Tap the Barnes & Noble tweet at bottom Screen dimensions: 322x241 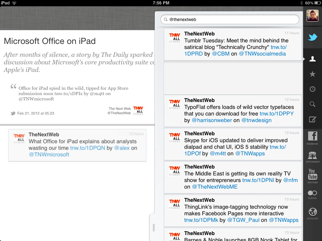click(233, 235)
